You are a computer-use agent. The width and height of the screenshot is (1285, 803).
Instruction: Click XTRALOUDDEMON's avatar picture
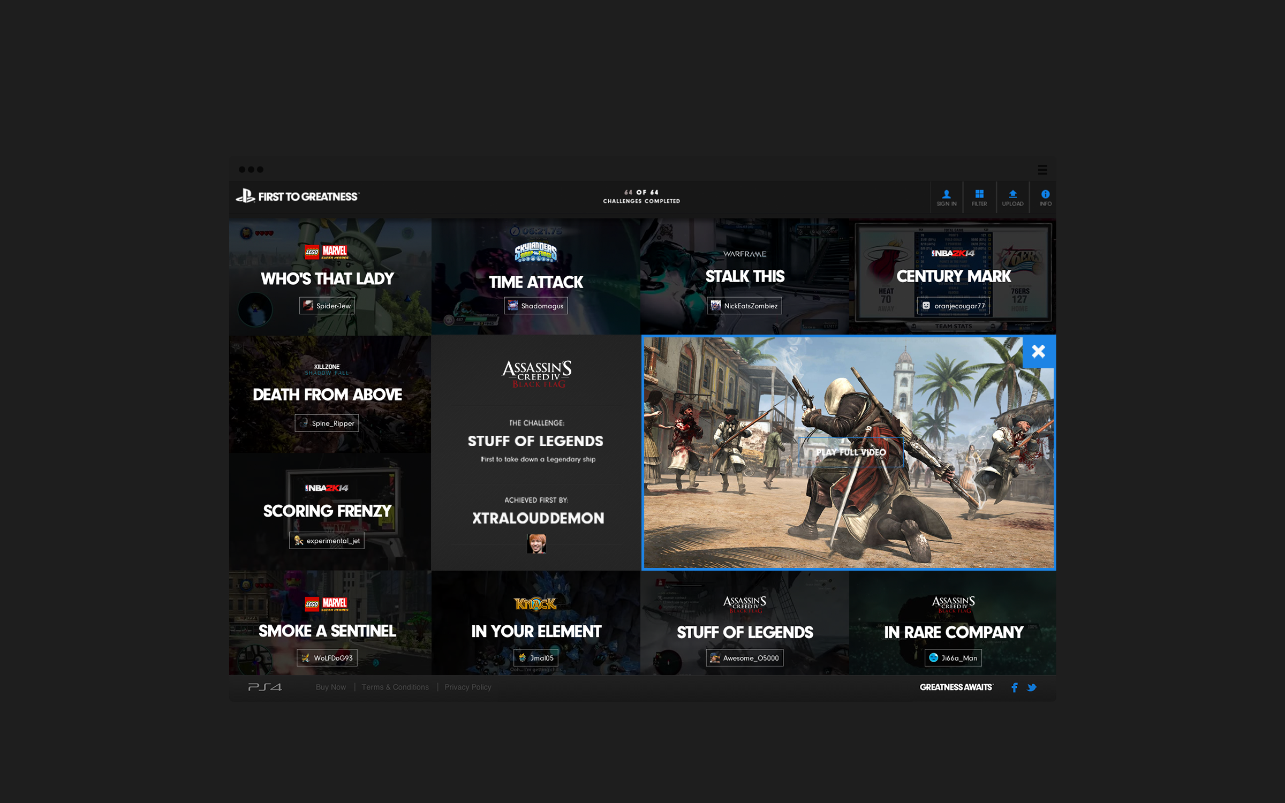[x=536, y=543]
